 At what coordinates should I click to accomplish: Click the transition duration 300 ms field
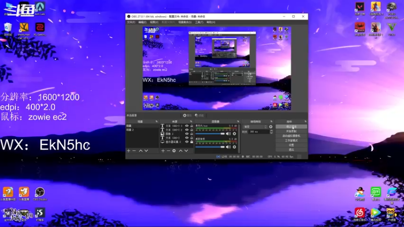259,132
